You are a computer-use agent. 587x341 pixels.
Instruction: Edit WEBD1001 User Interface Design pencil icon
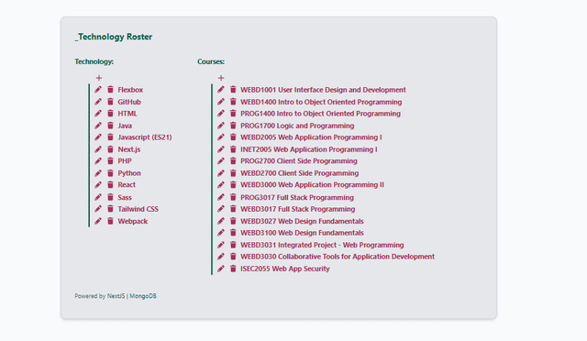[221, 90]
